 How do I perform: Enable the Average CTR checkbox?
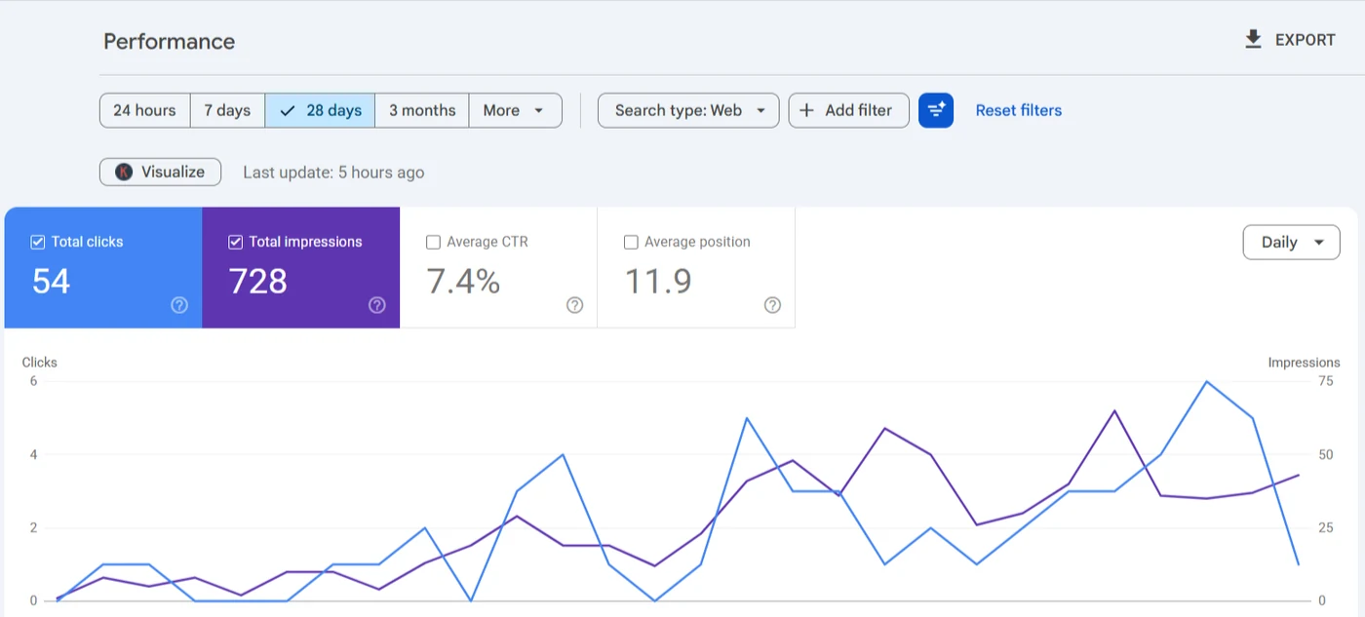click(x=433, y=242)
